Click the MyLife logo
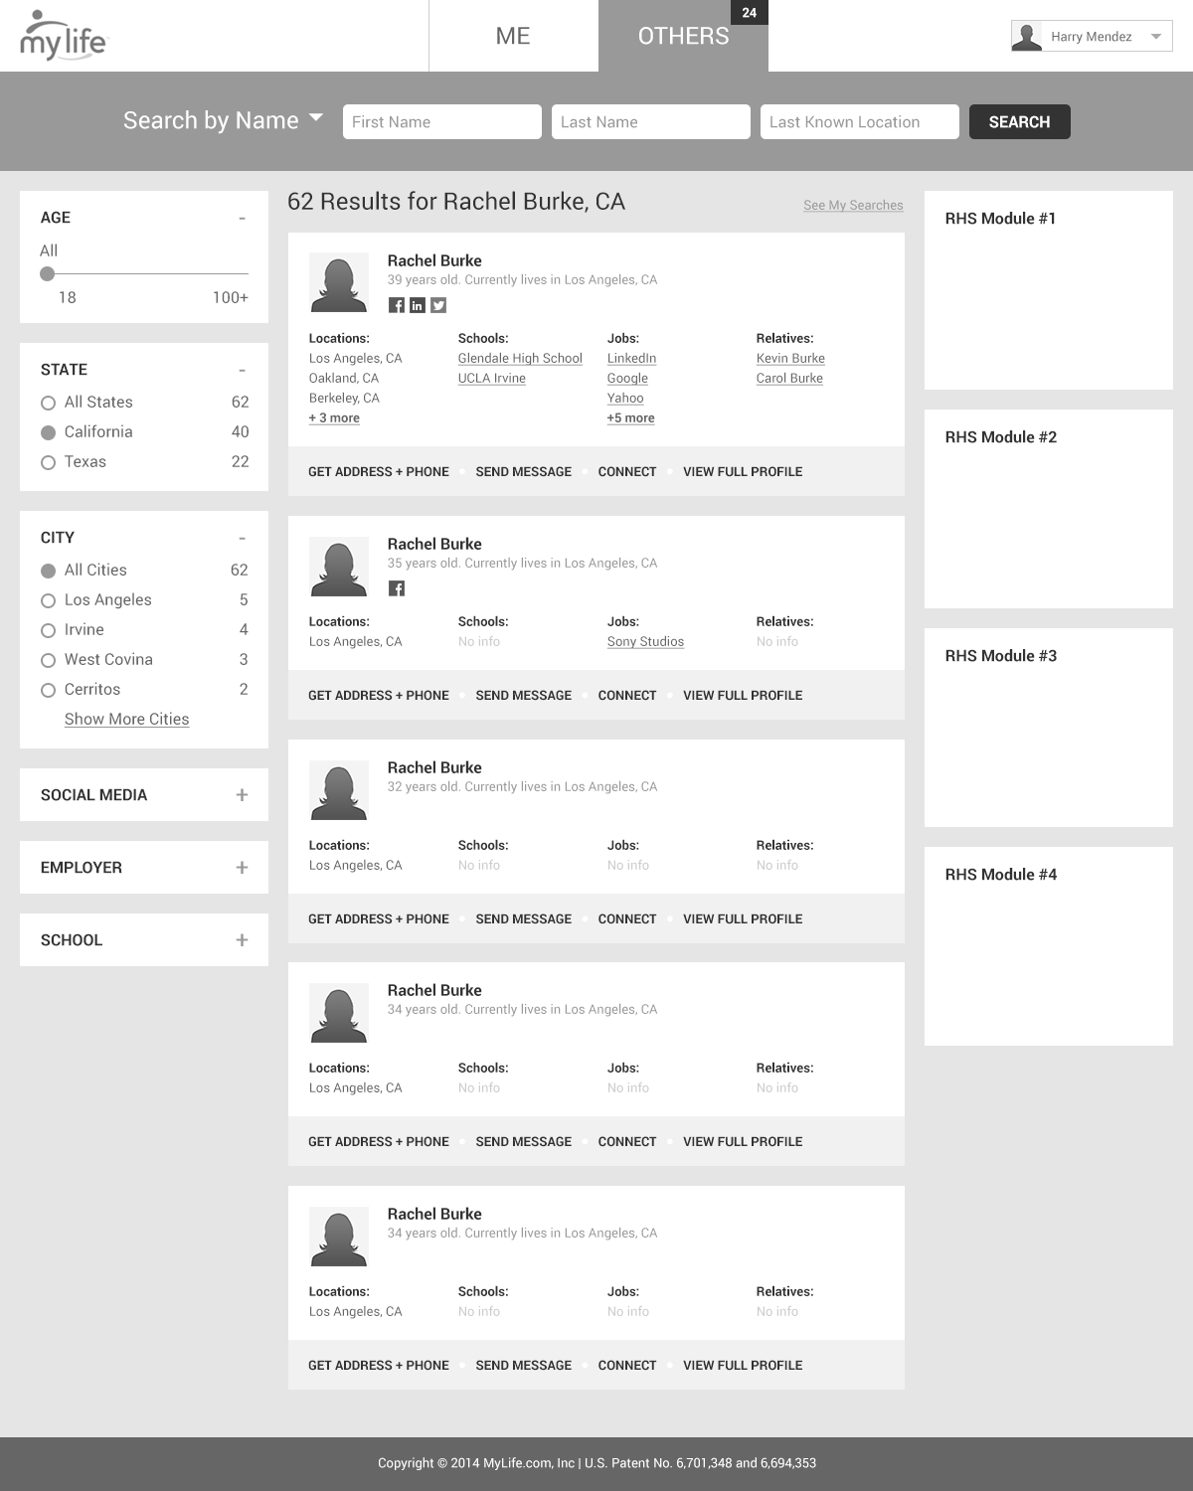 tap(63, 36)
